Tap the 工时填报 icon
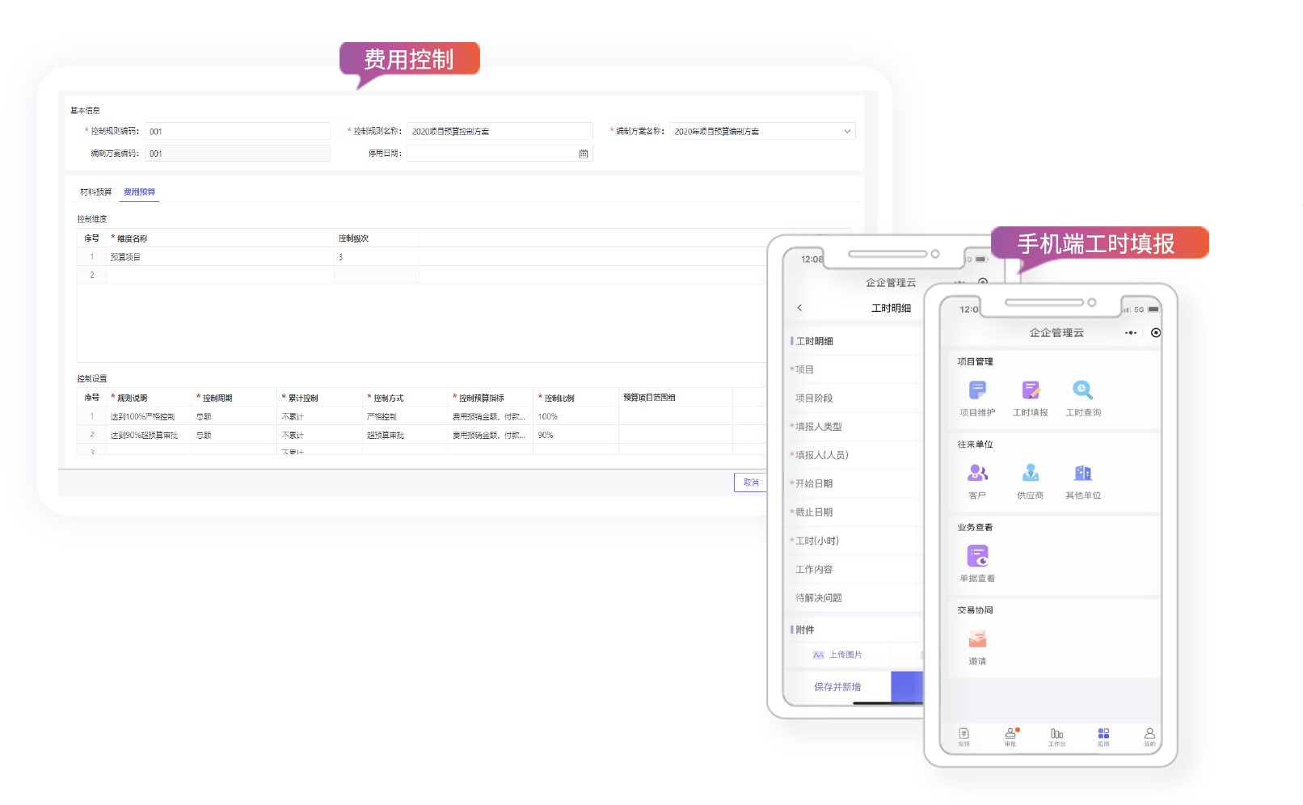The image size is (1303, 805). pyautogui.click(x=1030, y=391)
